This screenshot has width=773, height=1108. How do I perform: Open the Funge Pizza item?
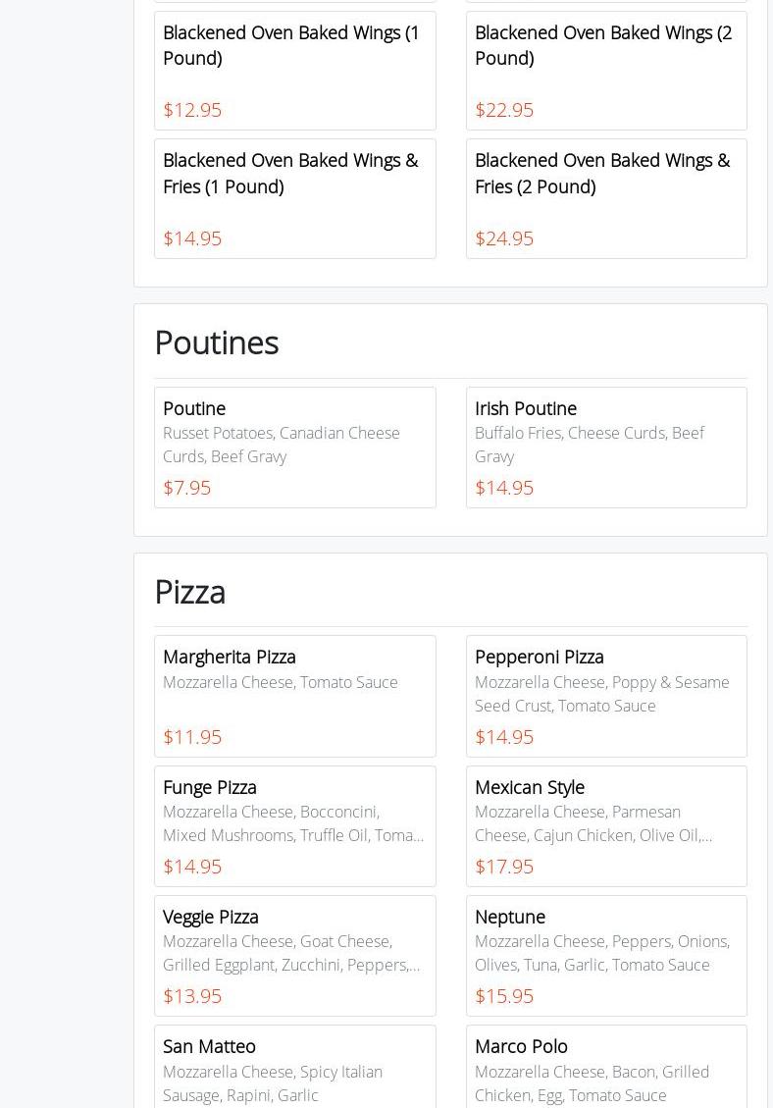click(294, 825)
